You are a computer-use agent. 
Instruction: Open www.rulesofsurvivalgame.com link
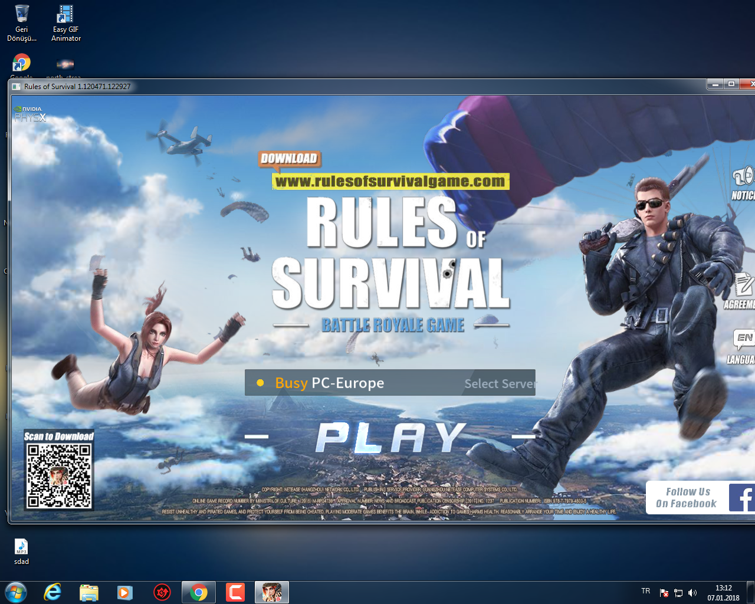[390, 181]
